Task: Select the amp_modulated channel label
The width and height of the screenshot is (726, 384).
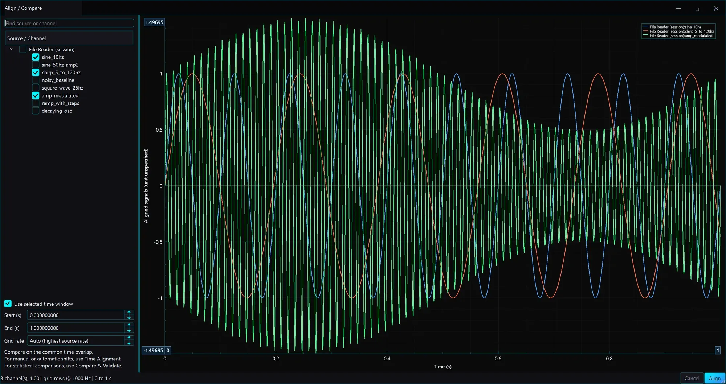Action: 60,96
